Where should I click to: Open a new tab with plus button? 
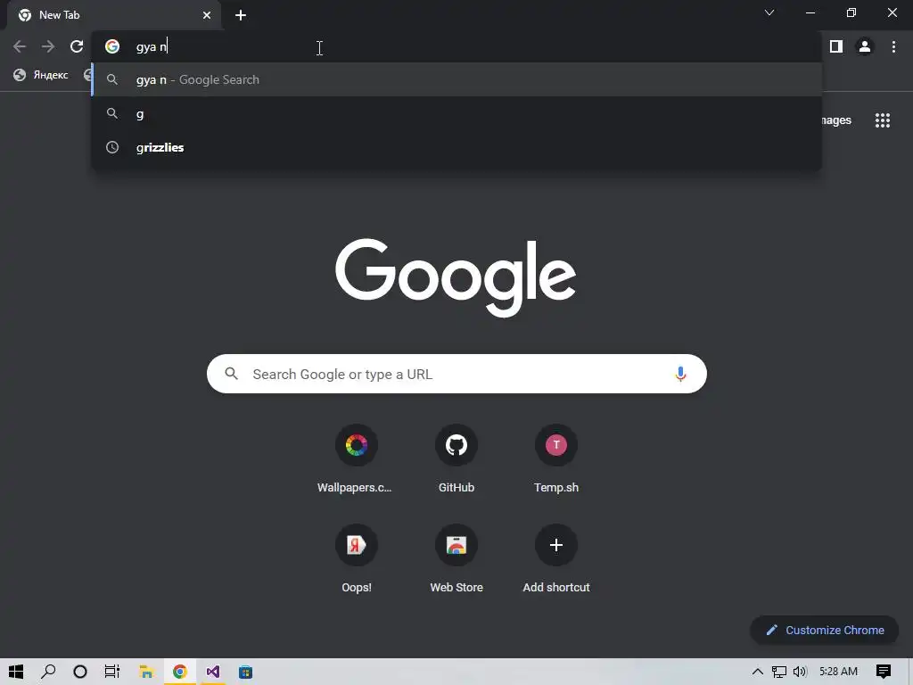[x=241, y=15]
